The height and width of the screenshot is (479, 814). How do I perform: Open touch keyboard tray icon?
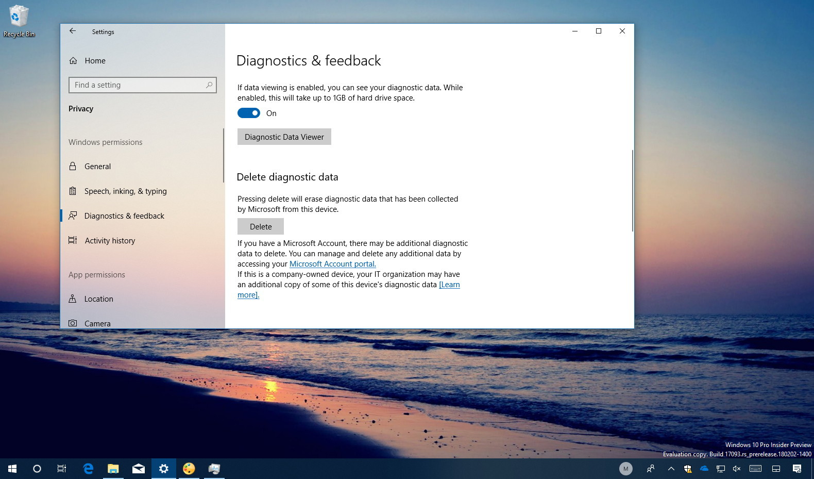[x=755, y=469]
